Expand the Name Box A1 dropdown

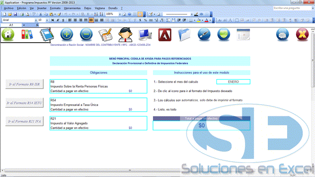point(24,25)
